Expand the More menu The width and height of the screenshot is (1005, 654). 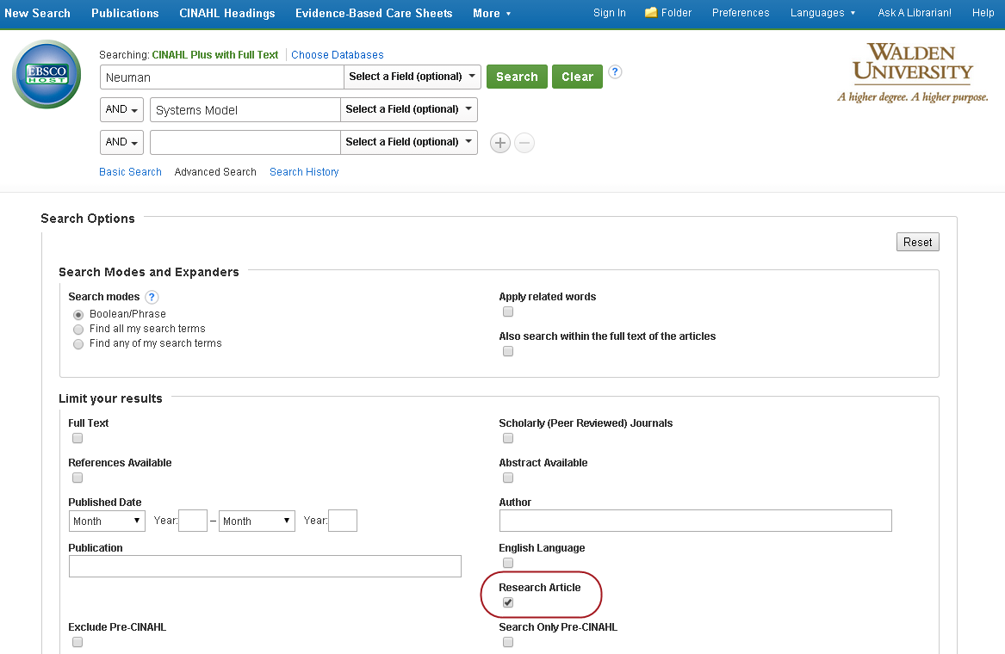click(x=492, y=14)
